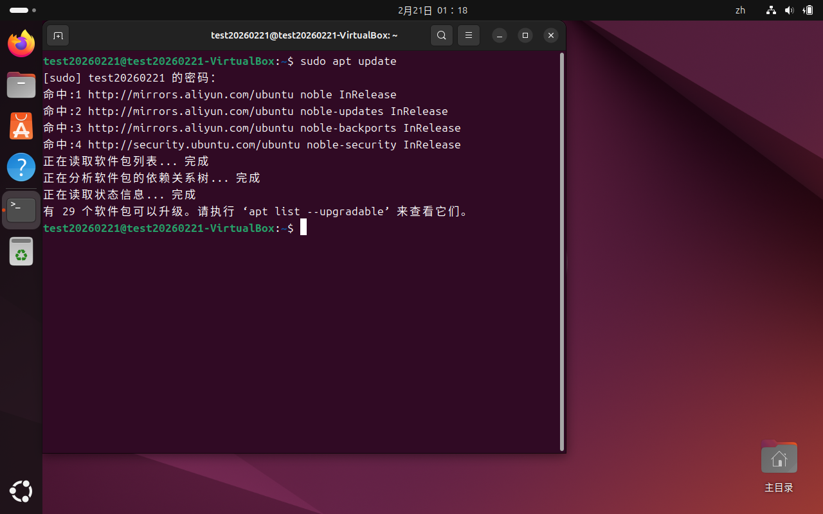This screenshot has height=514, width=823.
Task: Open the Ubuntu App Center
Action: pos(21,126)
